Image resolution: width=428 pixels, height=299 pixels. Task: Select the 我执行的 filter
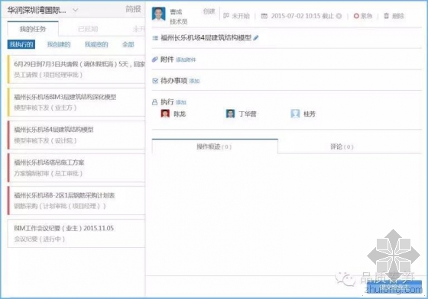tap(21, 44)
